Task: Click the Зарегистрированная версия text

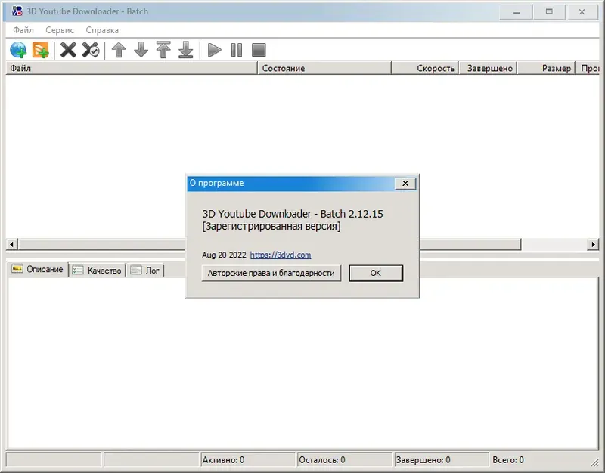Action: tap(271, 226)
